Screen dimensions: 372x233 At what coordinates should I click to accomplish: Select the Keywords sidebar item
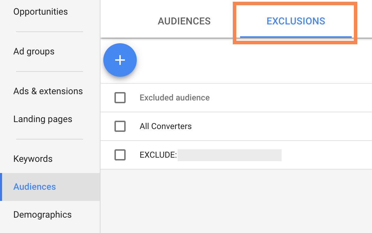coord(33,159)
